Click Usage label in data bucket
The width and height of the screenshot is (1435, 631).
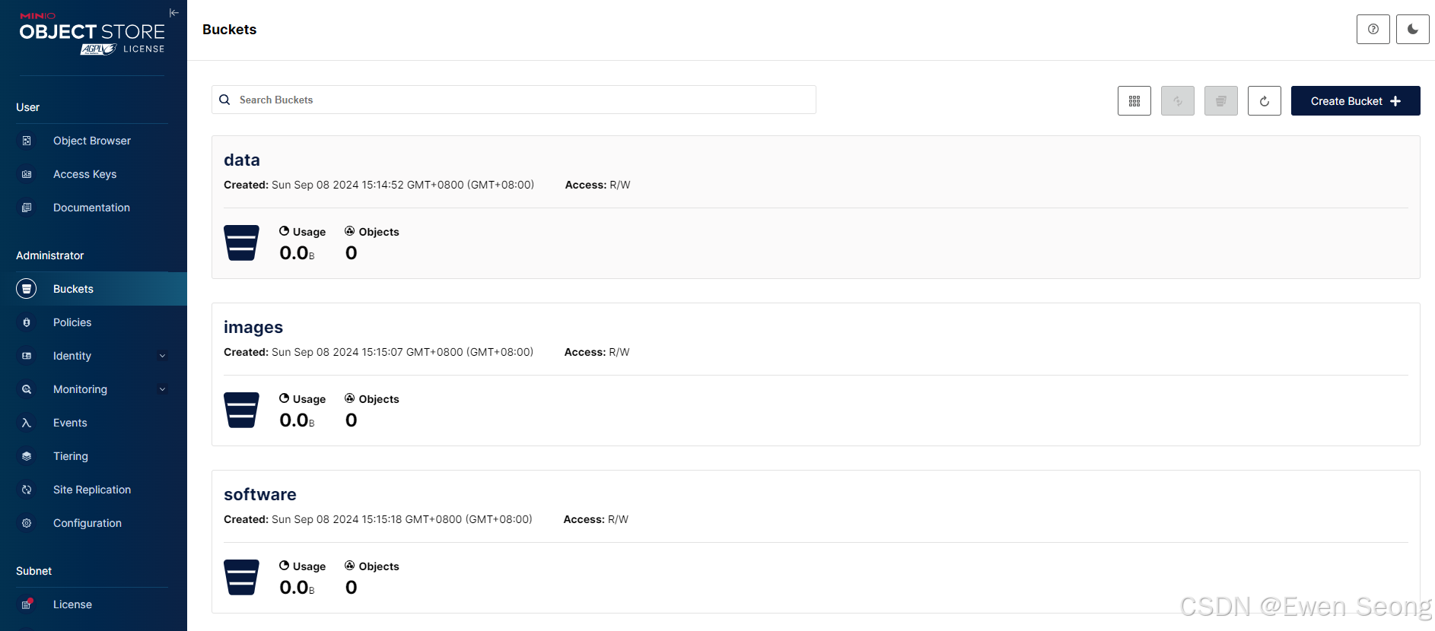303,232
